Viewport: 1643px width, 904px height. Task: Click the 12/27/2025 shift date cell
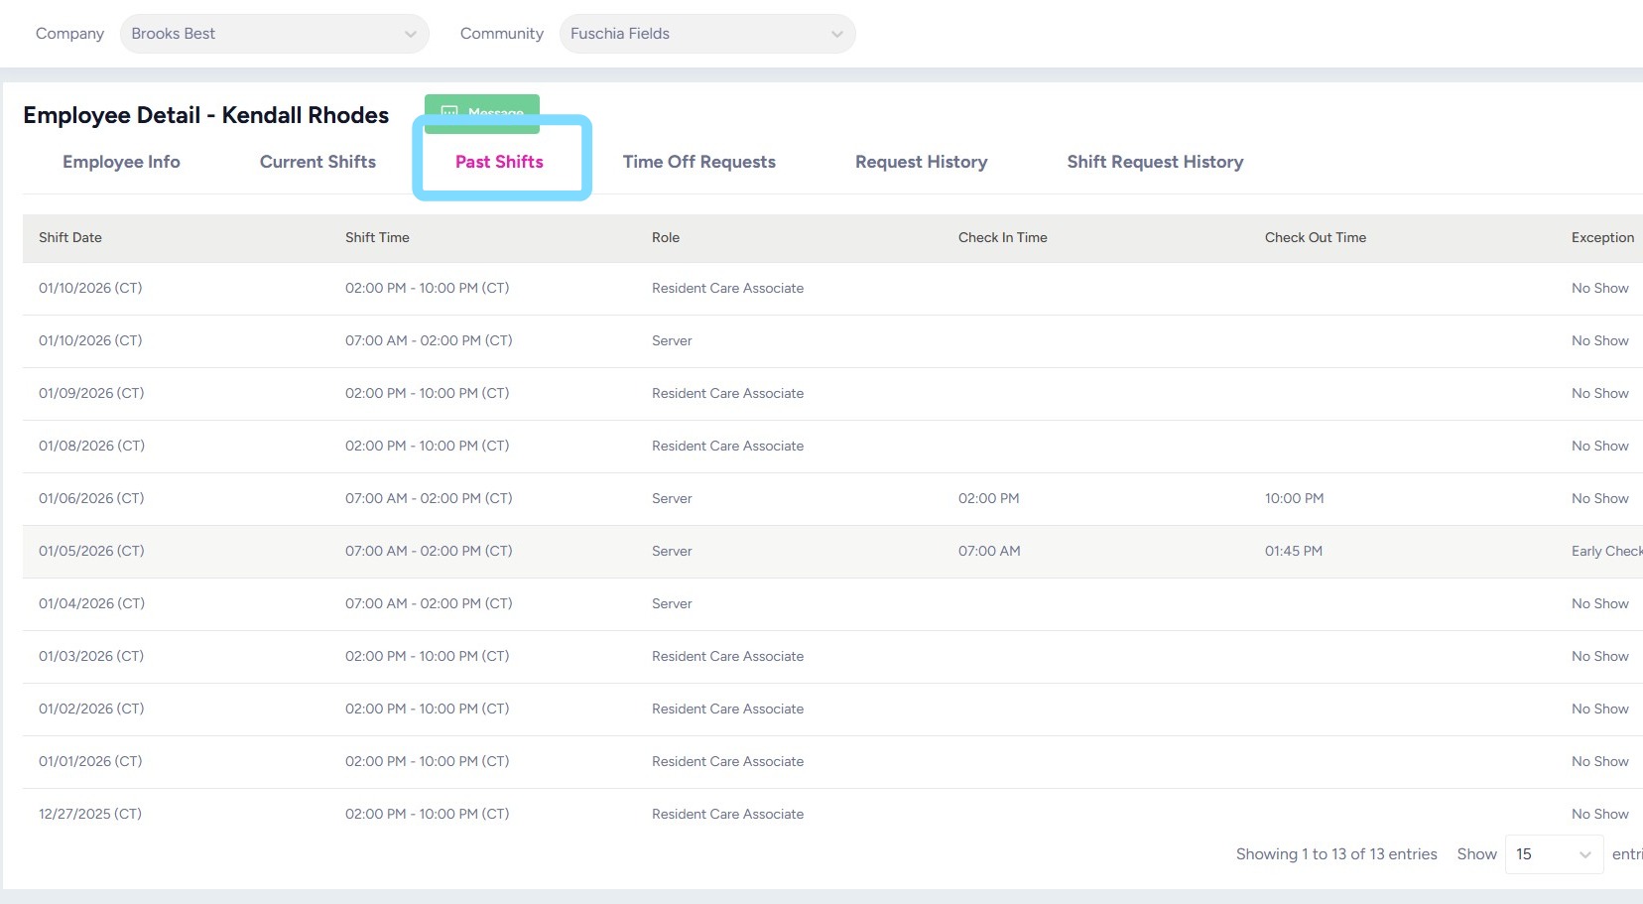(90, 814)
